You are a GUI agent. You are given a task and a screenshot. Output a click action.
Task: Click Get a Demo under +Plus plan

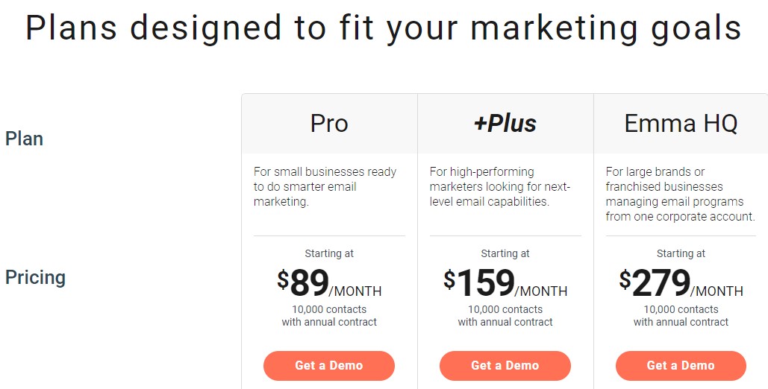(505, 366)
